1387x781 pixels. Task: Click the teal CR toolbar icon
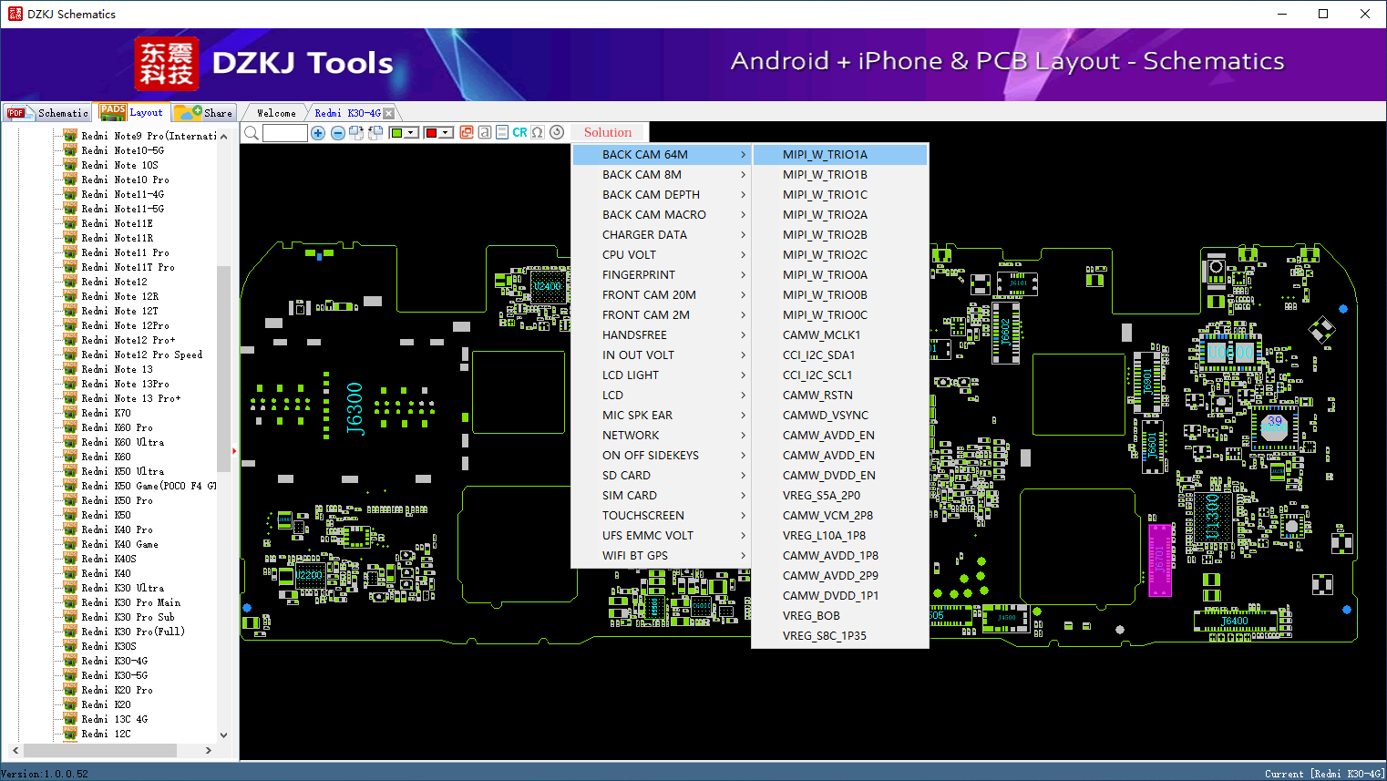[519, 132]
